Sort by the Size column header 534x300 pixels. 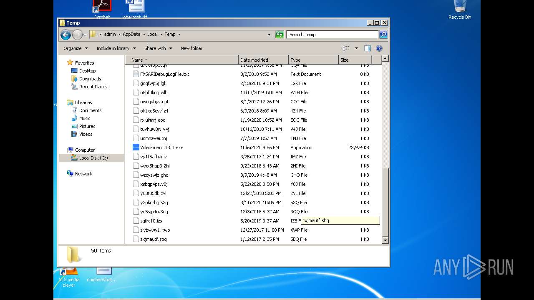click(355, 60)
